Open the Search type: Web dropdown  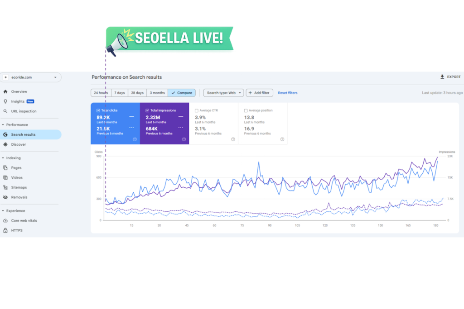click(x=223, y=93)
